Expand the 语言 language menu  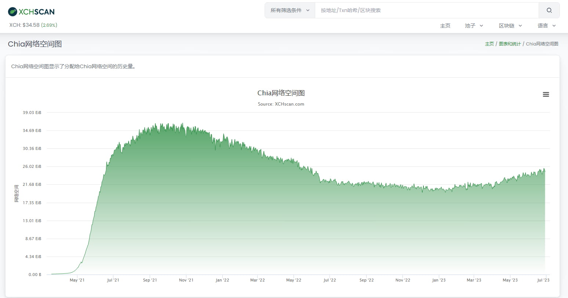(x=547, y=26)
